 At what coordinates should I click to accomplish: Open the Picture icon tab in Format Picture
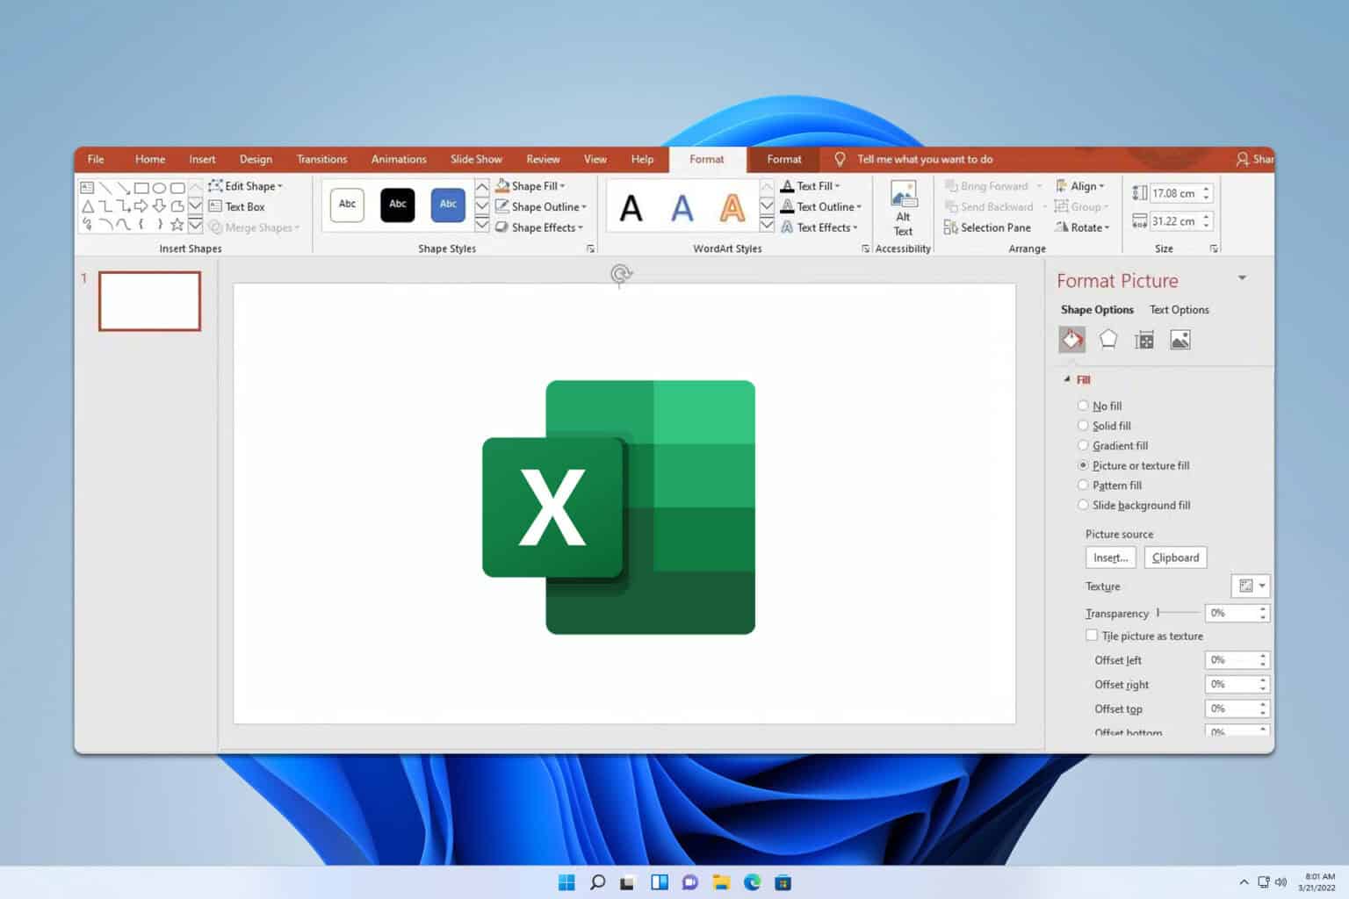coord(1180,341)
